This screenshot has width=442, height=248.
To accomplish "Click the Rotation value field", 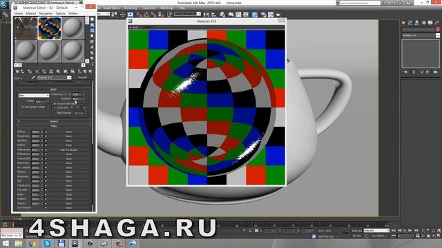I will click(77, 99).
